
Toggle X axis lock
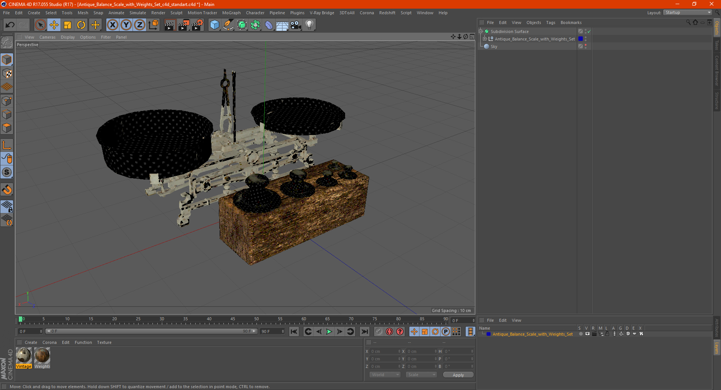pos(112,25)
